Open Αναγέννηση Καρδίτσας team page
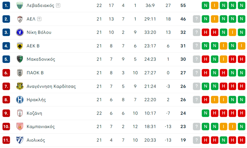The width and height of the screenshot is (247, 148). 51,86
